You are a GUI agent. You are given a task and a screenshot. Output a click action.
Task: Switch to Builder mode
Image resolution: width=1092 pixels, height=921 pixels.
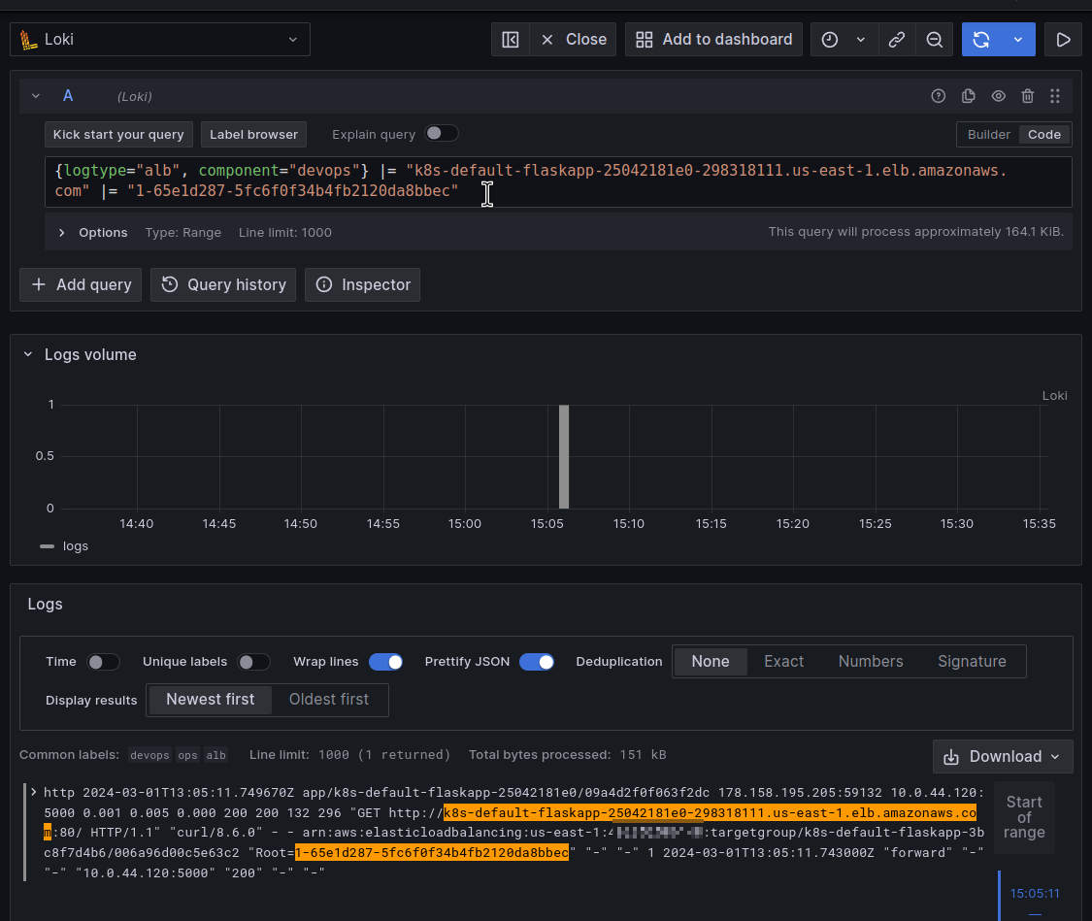pos(988,134)
